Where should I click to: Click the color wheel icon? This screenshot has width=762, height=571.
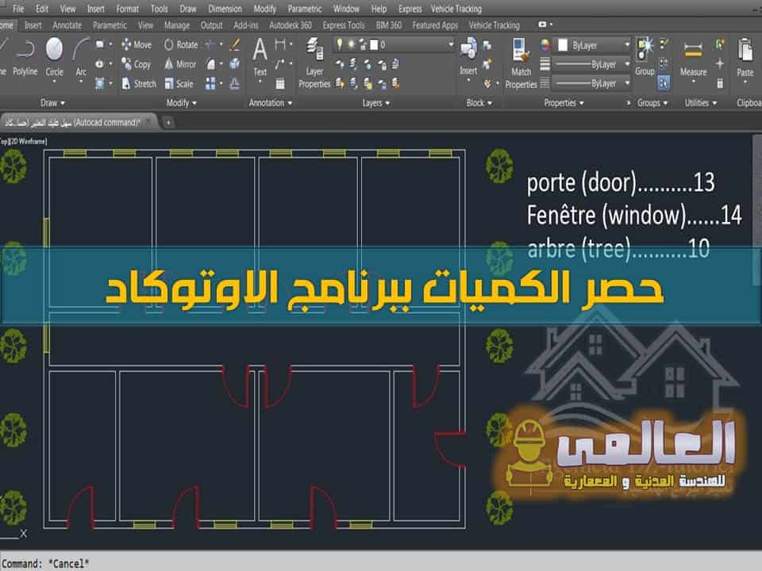[x=545, y=45]
